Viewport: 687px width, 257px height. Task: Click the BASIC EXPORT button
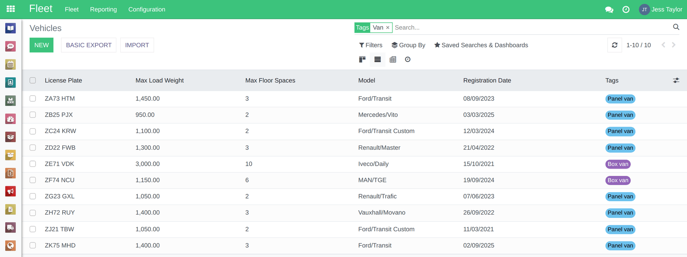(89, 45)
